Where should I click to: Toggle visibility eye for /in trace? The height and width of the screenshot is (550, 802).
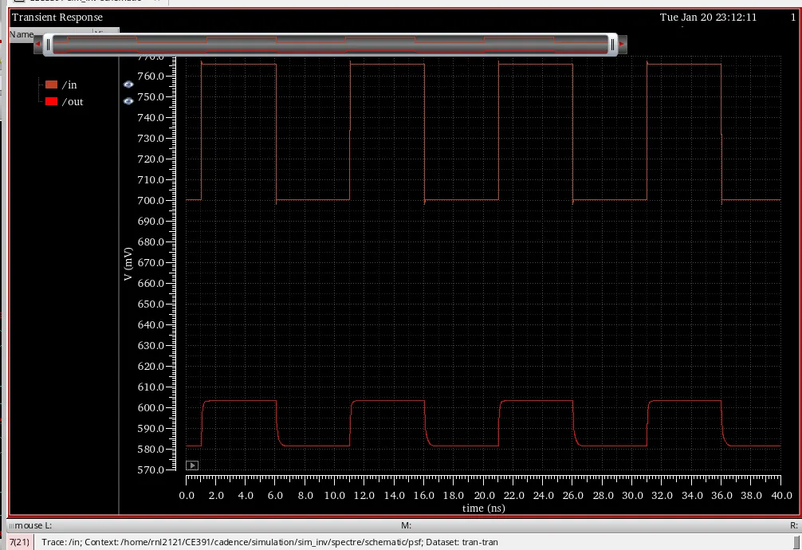click(128, 84)
